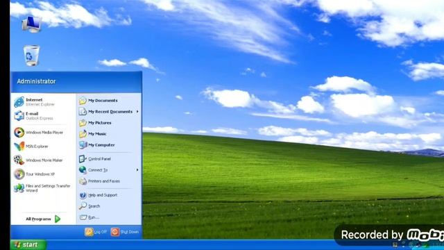
Task: Click the 'Control Panel' text
Action: pos(99,159)
